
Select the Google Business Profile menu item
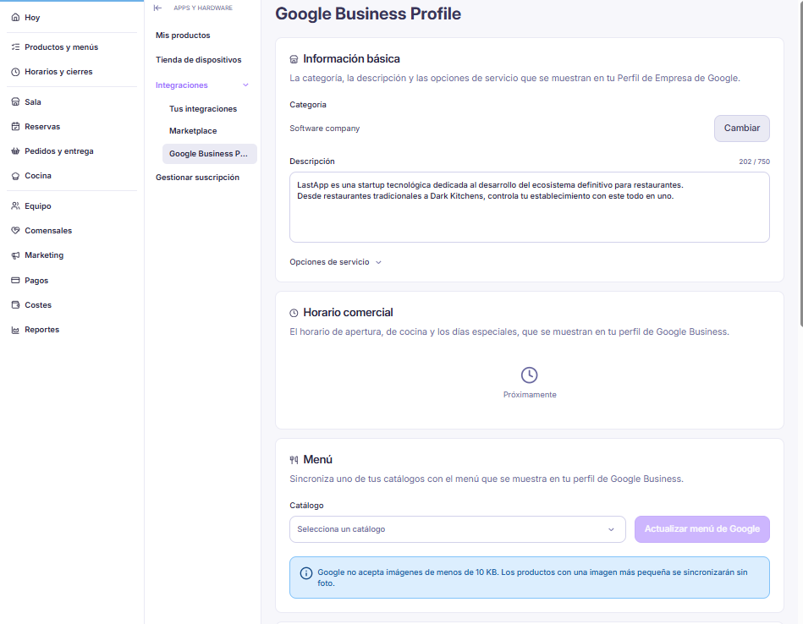210,154
